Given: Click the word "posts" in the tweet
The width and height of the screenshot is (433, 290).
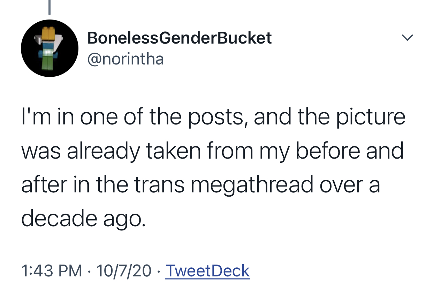Looking at the screenshot, I should coord(220,118).
